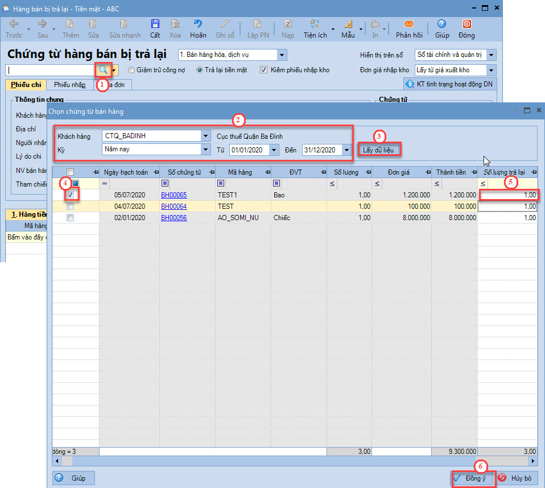Select the Giảm trừ công nợ radio option
Screen dimensions: 545x488
click(x=131, y=70)
